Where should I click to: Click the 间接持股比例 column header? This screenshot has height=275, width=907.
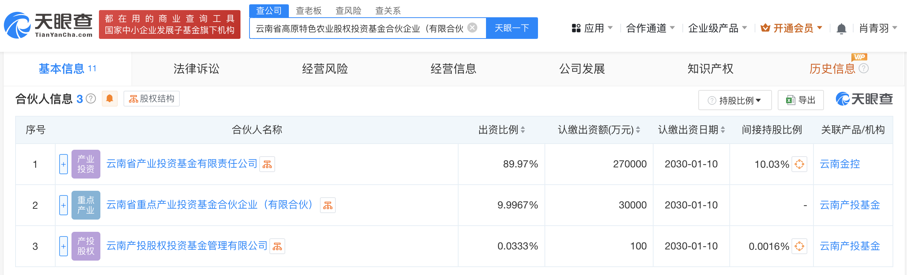[772, 130]
